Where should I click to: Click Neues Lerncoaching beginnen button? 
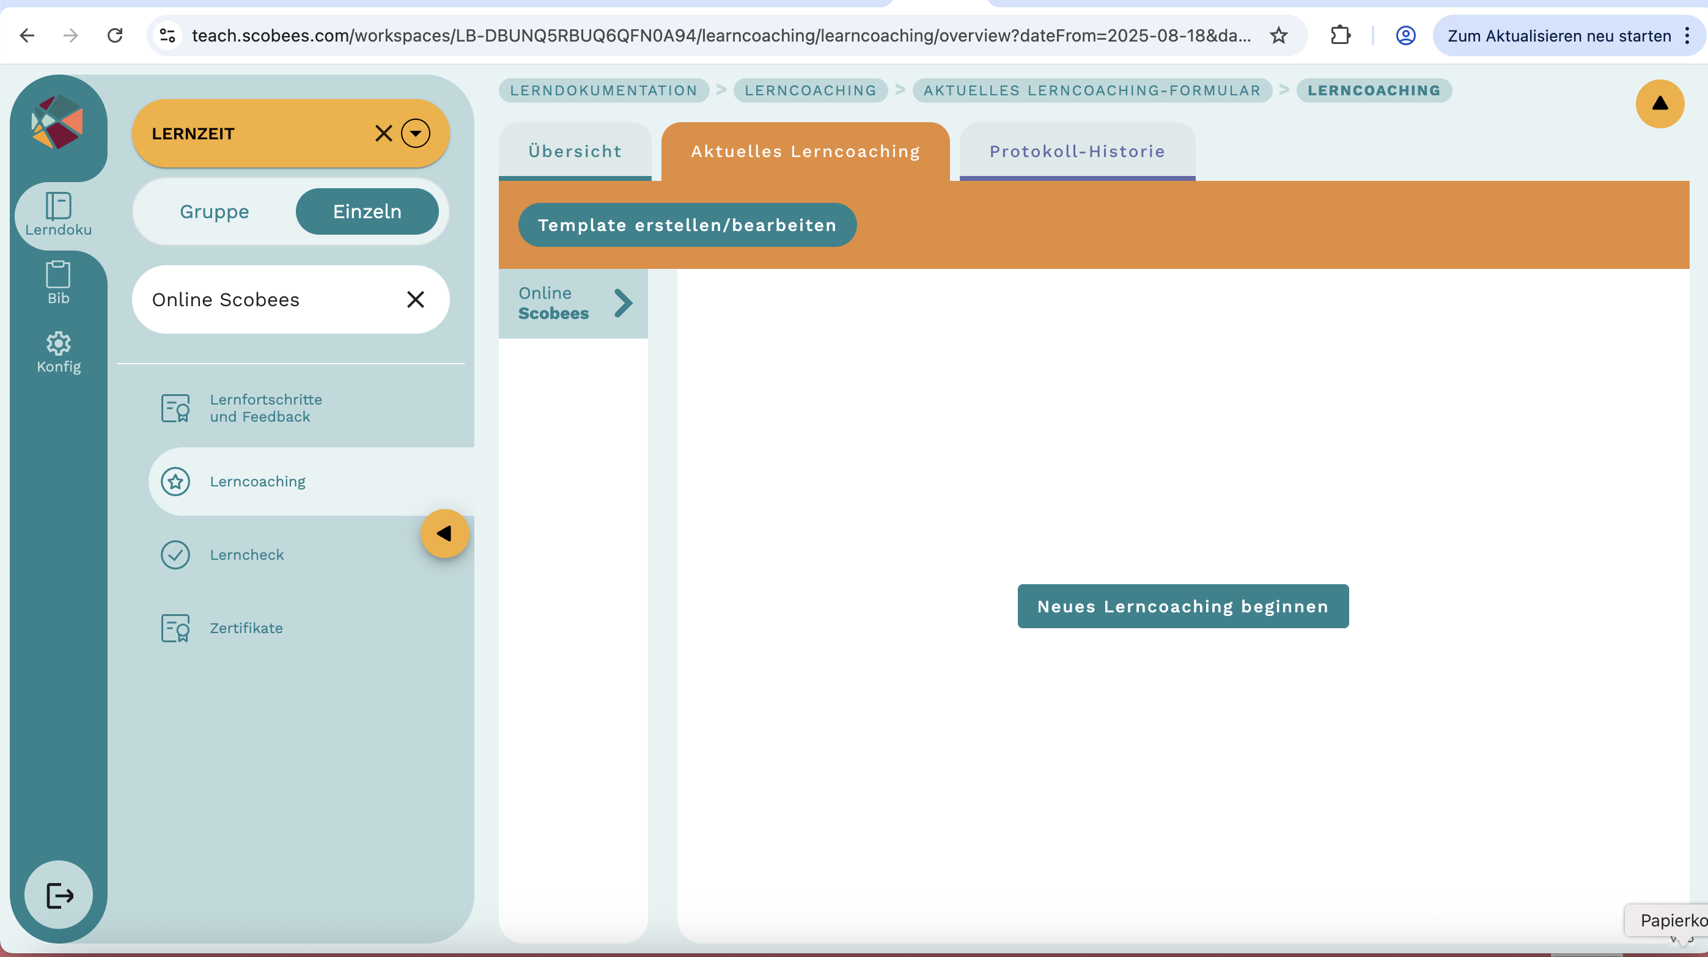tap(1183, 606)
